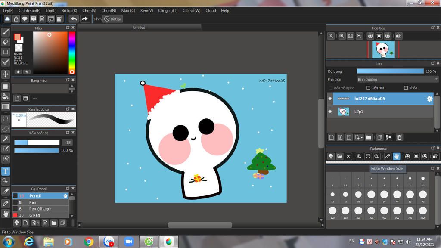
Task: Zoom in on the Navigator panel
Action: tap(342, 36)
